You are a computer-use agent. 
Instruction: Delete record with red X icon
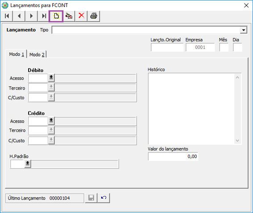pyautogui.click(x=81, y=16)
